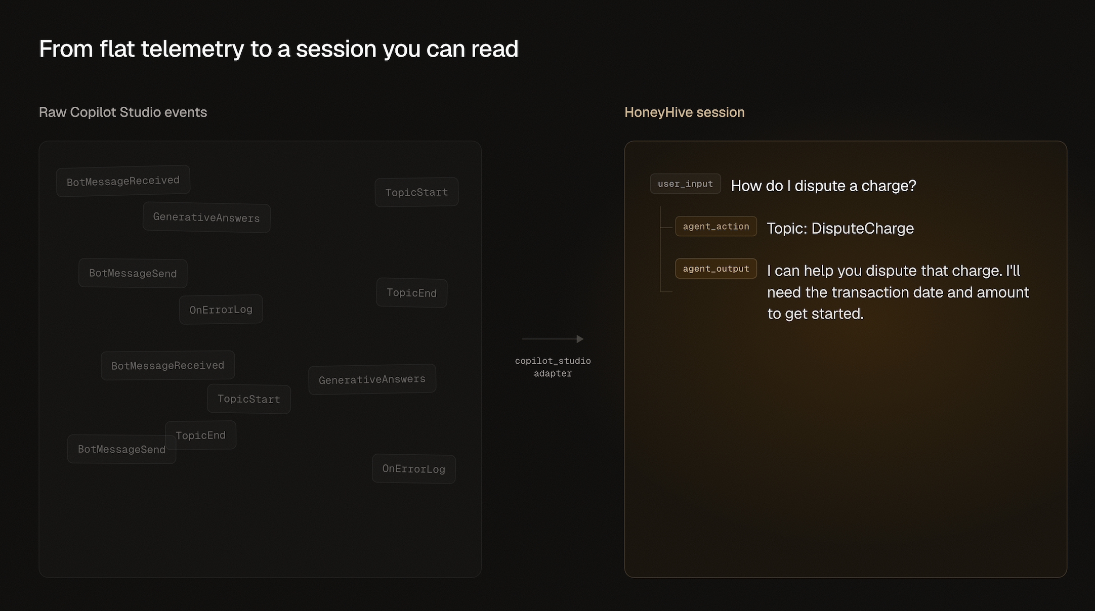This screenshot has width=1095, height=611.
Task: Select the bottom-left BotMessageSend event chip
Action: click(x=122, y=449)
